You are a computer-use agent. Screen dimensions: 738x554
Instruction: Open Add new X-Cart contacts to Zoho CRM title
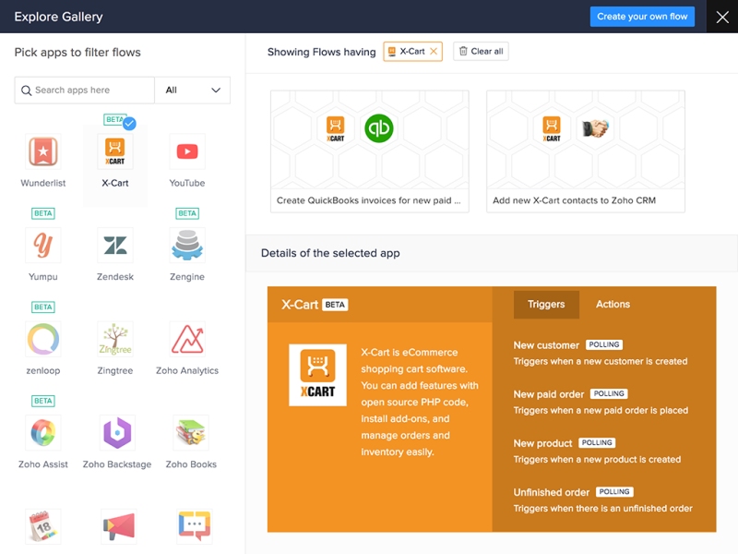[x=574, y=200]
